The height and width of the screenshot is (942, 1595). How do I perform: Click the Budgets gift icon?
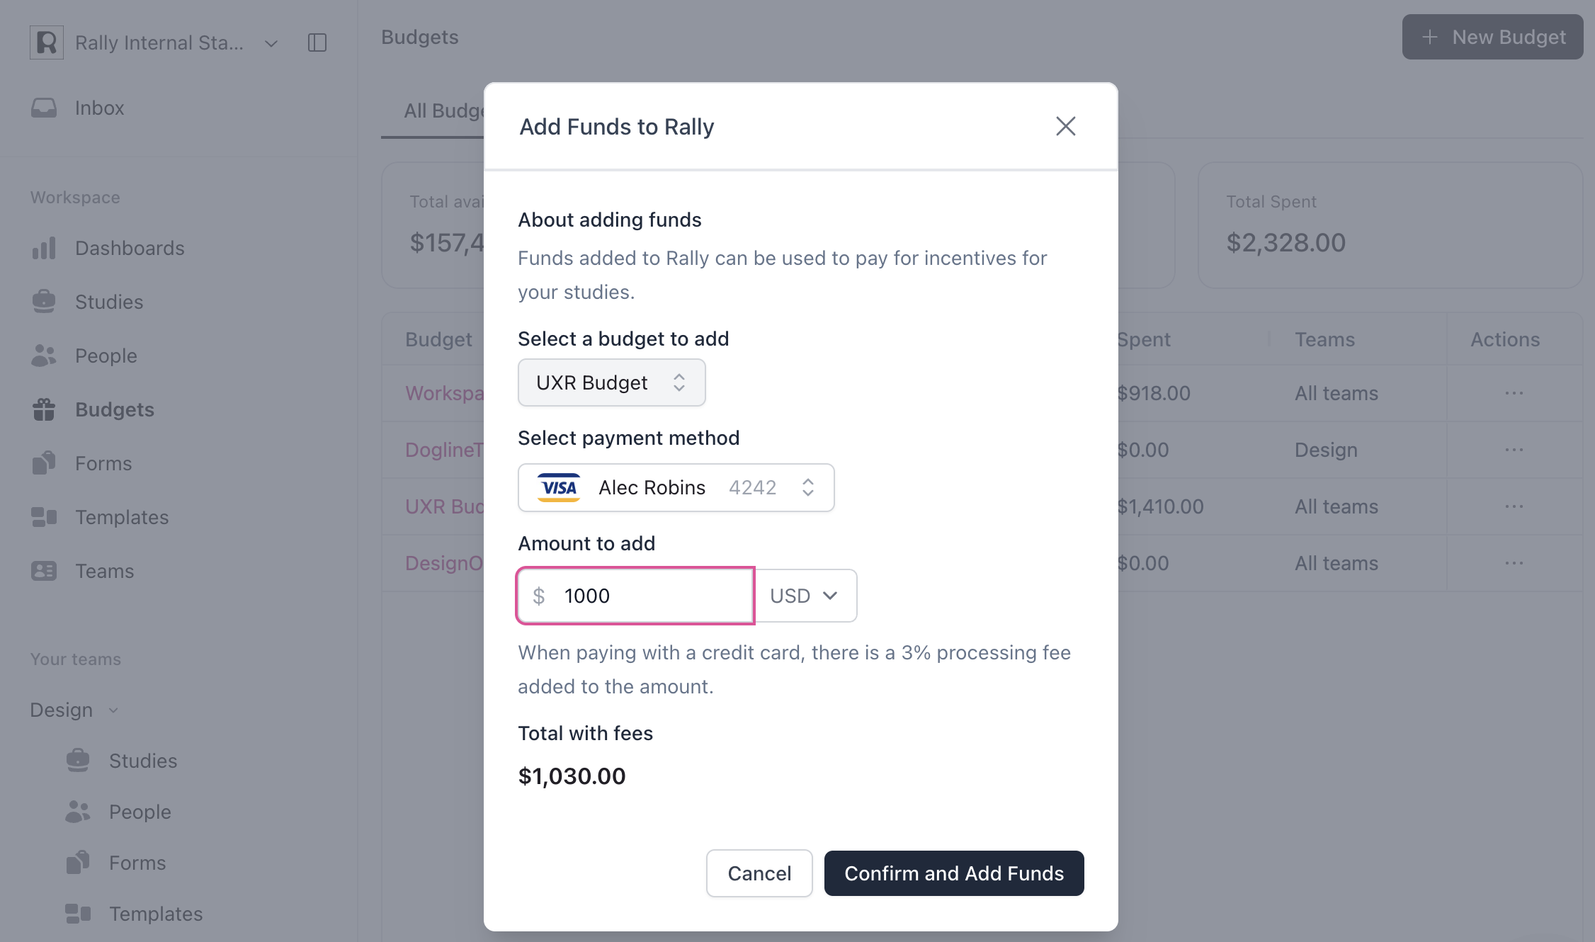(44, 409)
